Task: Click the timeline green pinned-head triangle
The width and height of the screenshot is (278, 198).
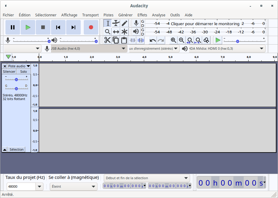Action: [8, 57]
